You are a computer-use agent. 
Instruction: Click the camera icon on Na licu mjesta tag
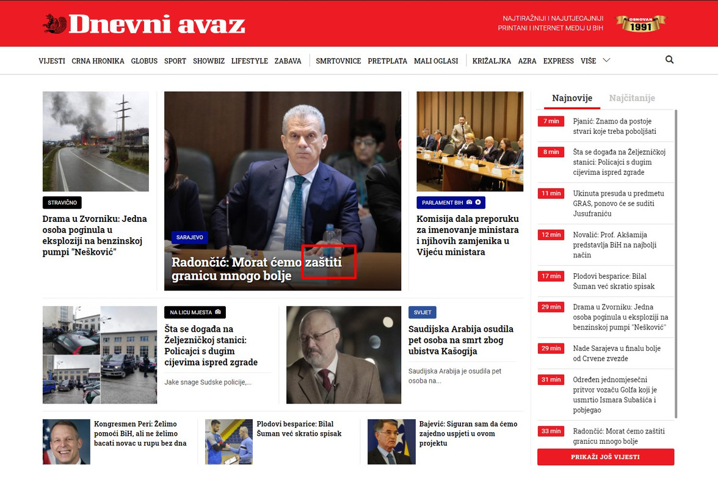pyautogui.click(x=218, y=312)
